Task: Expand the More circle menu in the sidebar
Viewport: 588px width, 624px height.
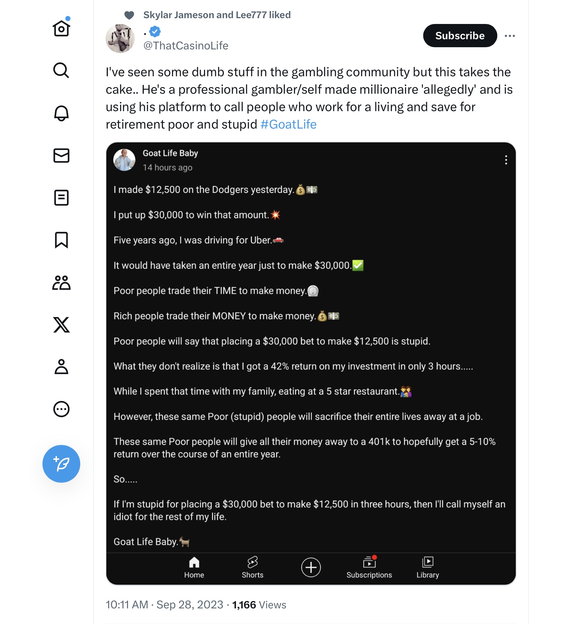Action: pos(61,409)
